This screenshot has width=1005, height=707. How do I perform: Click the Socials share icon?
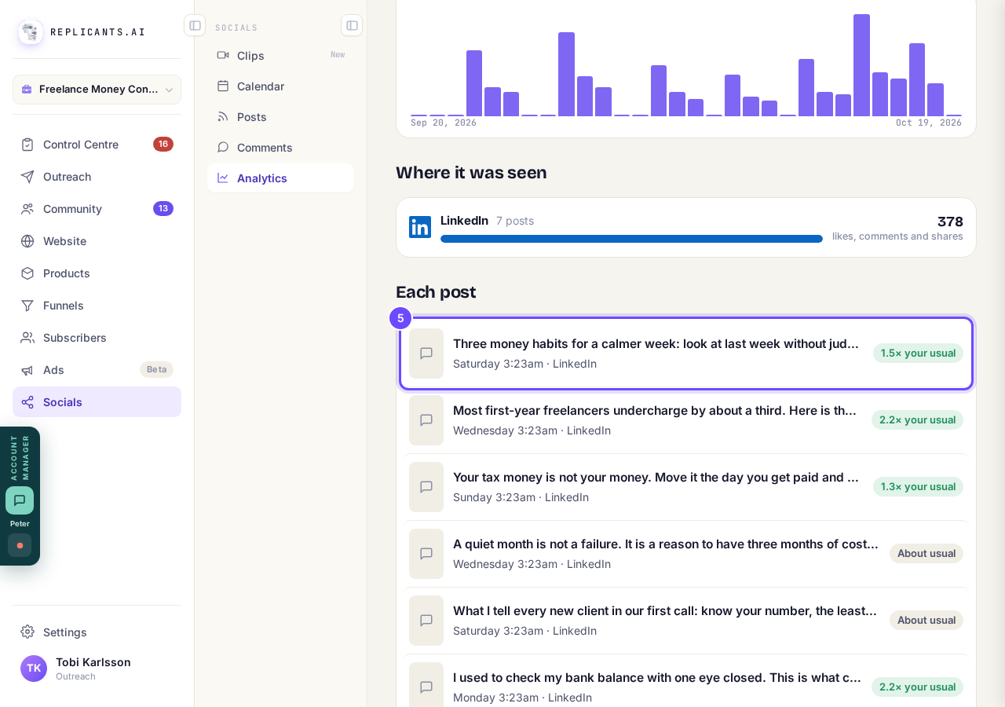coord(27,402)
